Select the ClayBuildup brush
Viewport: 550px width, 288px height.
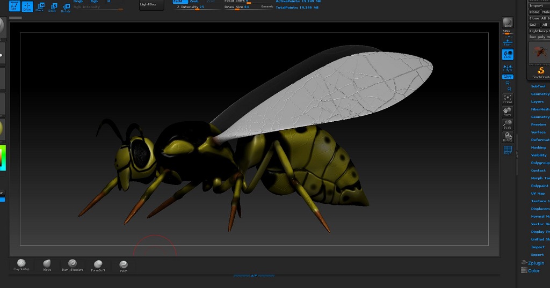(21, 265)
